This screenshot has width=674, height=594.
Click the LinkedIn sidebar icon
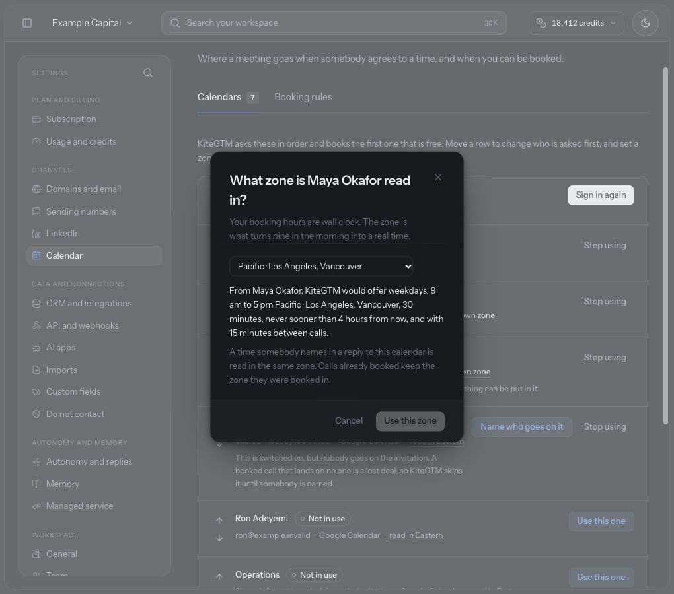[36, 234]
